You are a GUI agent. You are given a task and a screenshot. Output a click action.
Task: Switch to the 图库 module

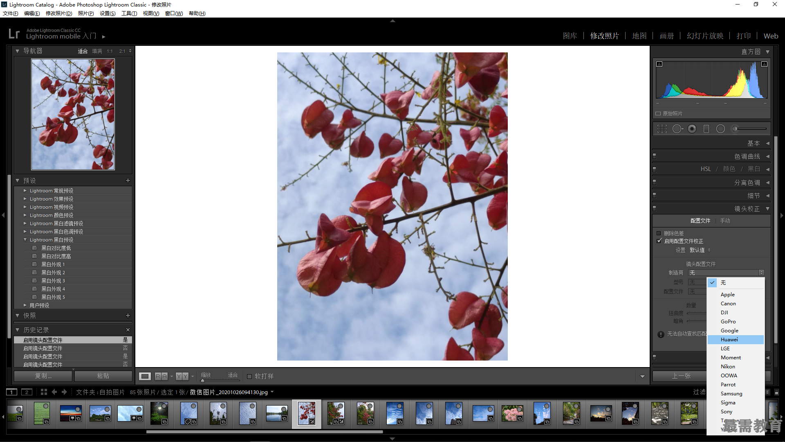click(x=570, y=36)
